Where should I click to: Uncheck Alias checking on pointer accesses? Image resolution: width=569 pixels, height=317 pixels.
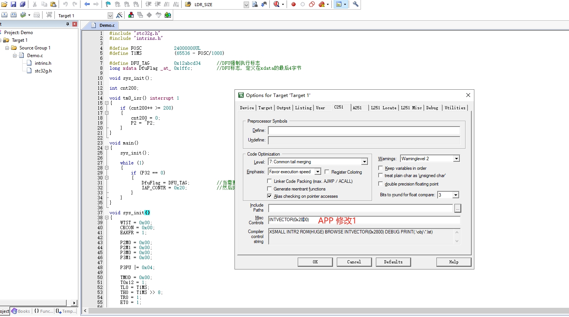(x=269, y=196)
